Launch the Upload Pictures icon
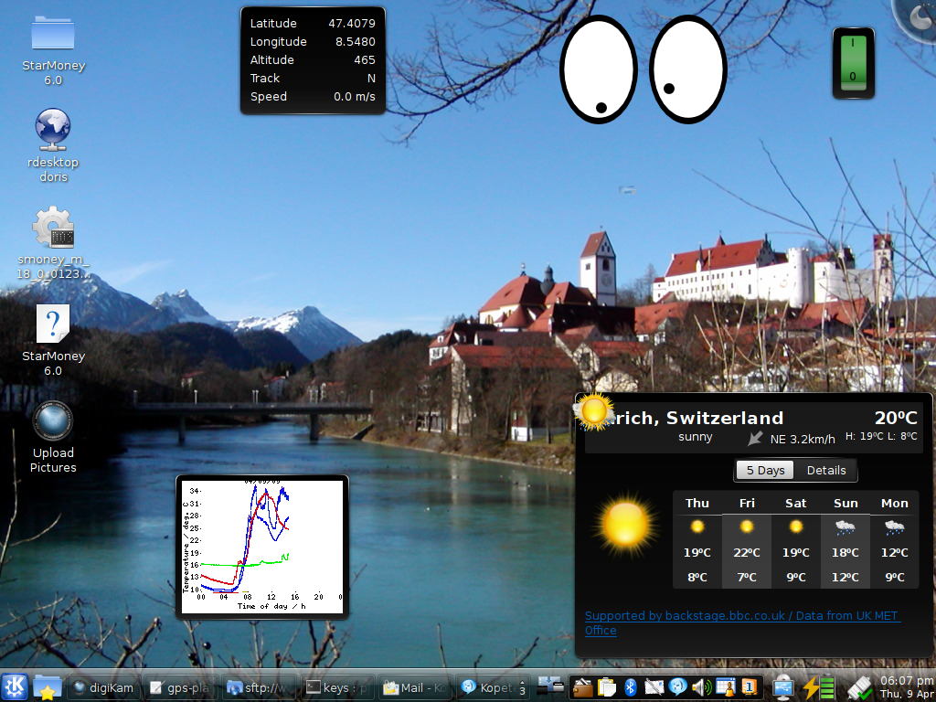 tap(52, 420)
